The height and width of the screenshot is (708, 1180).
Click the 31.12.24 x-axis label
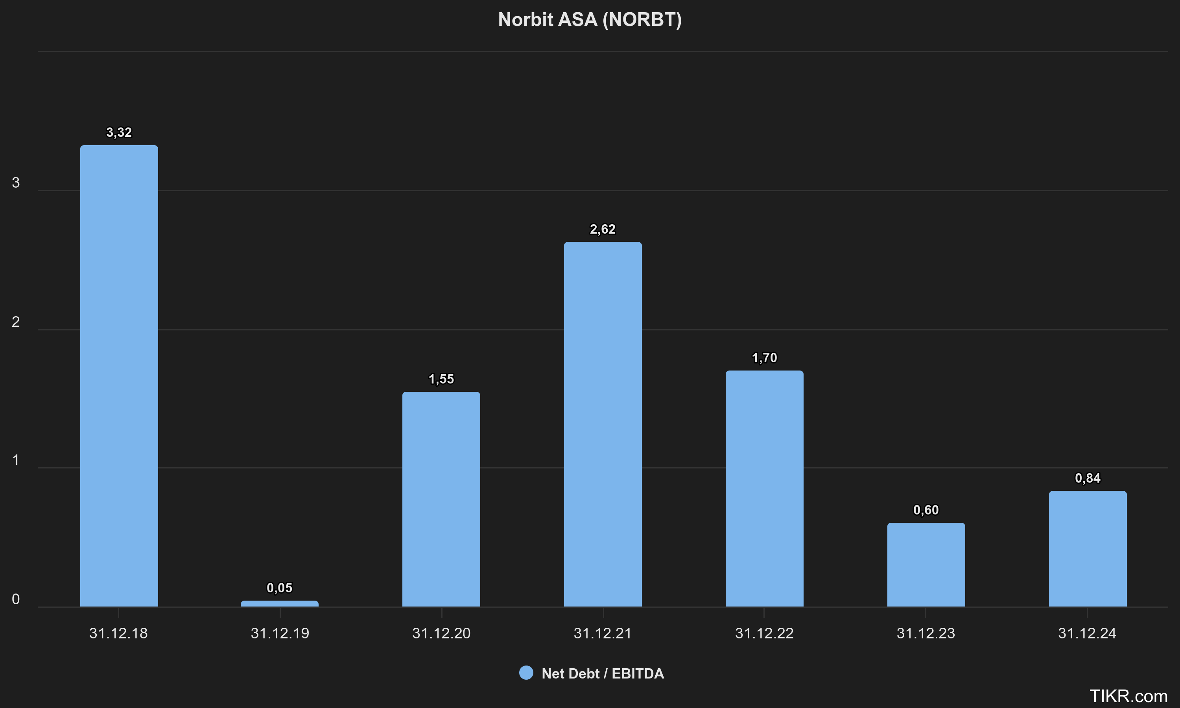pyautogui.click(x=1087, y=633)
